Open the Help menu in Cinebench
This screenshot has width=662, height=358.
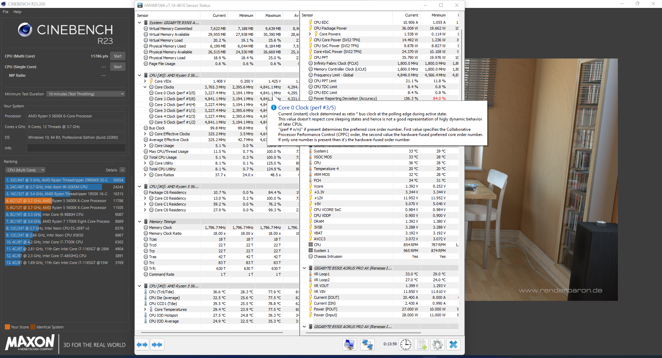[17, 12]
